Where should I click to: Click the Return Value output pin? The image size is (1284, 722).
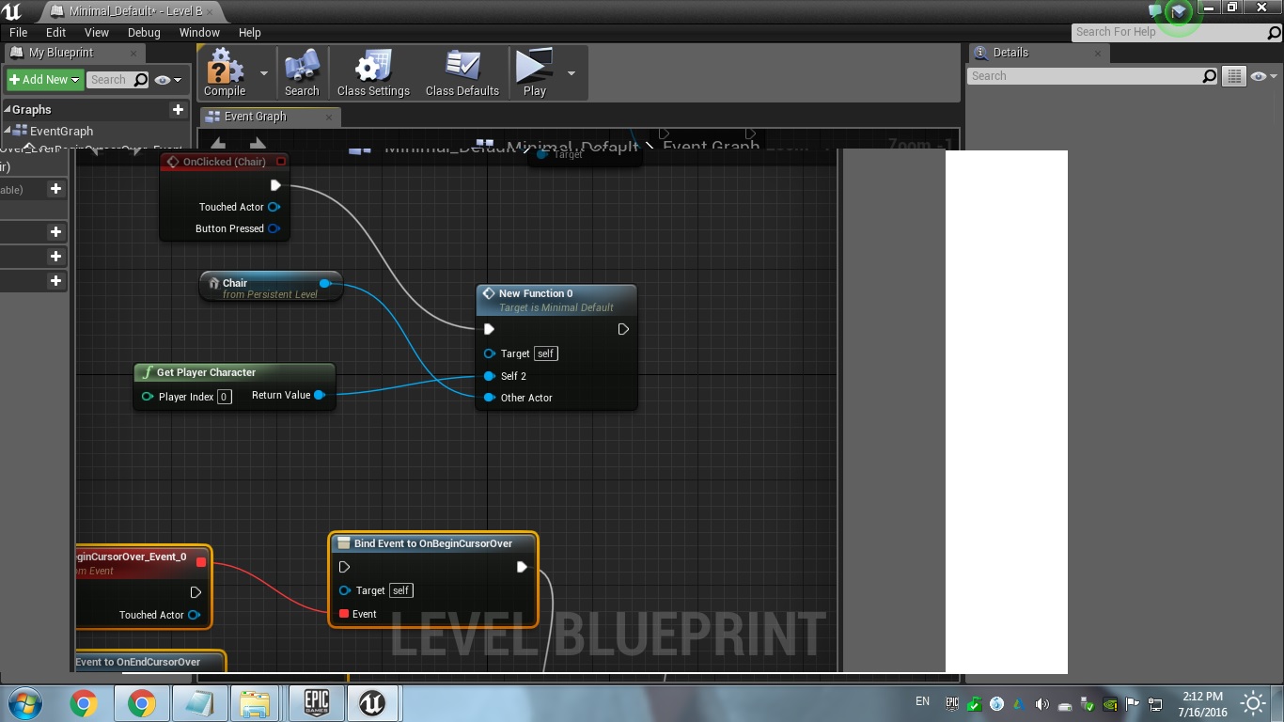coord(320,396)
